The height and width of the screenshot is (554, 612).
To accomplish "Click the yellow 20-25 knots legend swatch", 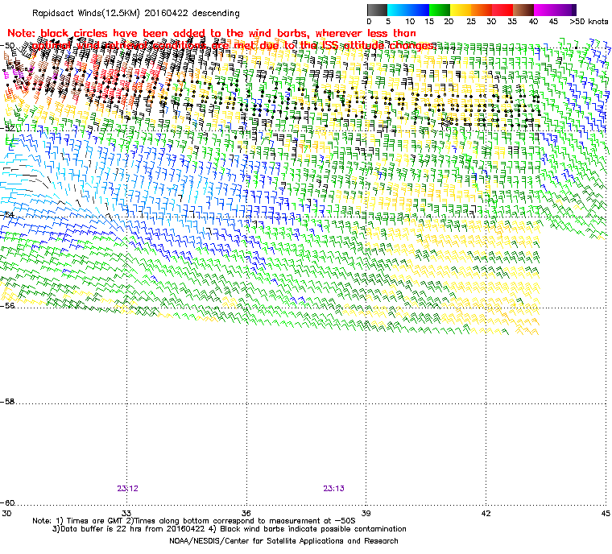I will 461,10.
